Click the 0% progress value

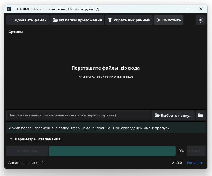coord(181,151)
